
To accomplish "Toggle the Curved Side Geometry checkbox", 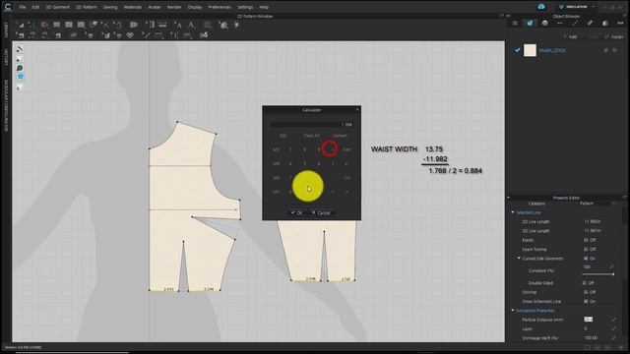I will (586, 259).
